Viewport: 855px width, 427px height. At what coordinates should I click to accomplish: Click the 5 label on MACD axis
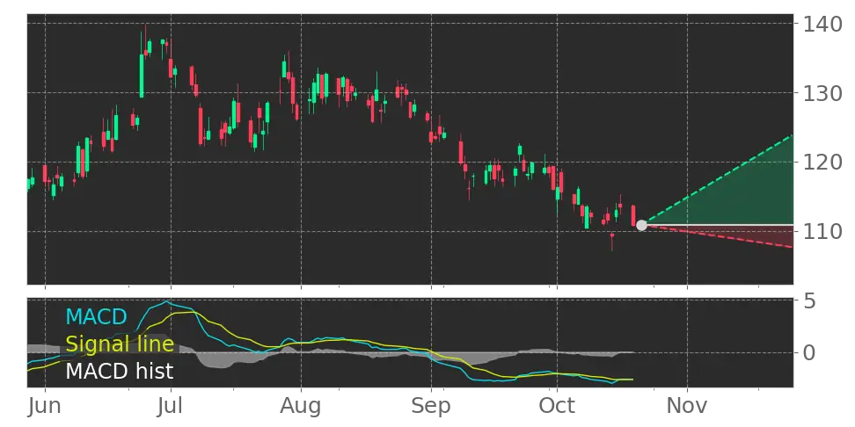(x=810, y=301)
